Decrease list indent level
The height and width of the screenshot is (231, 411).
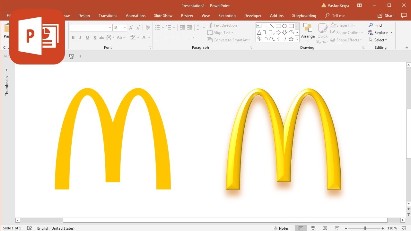(182, 28)
